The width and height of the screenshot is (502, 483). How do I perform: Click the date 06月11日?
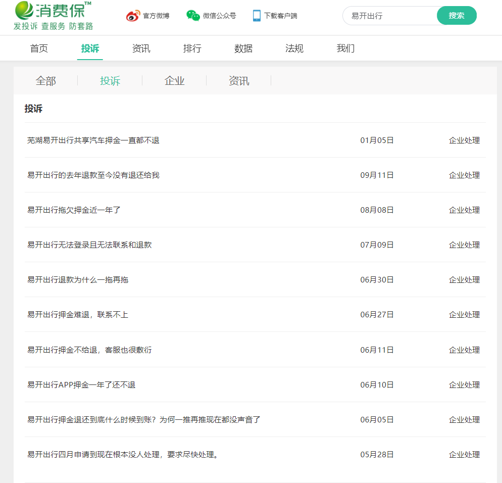377,350
